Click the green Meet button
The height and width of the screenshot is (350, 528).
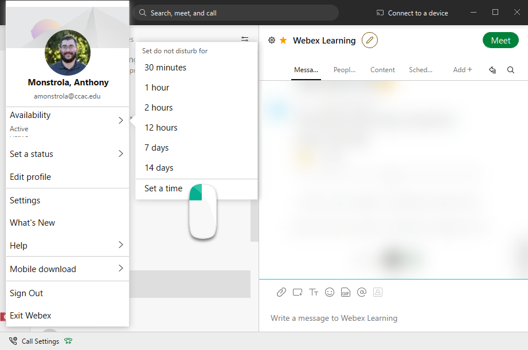pos(500,40)
